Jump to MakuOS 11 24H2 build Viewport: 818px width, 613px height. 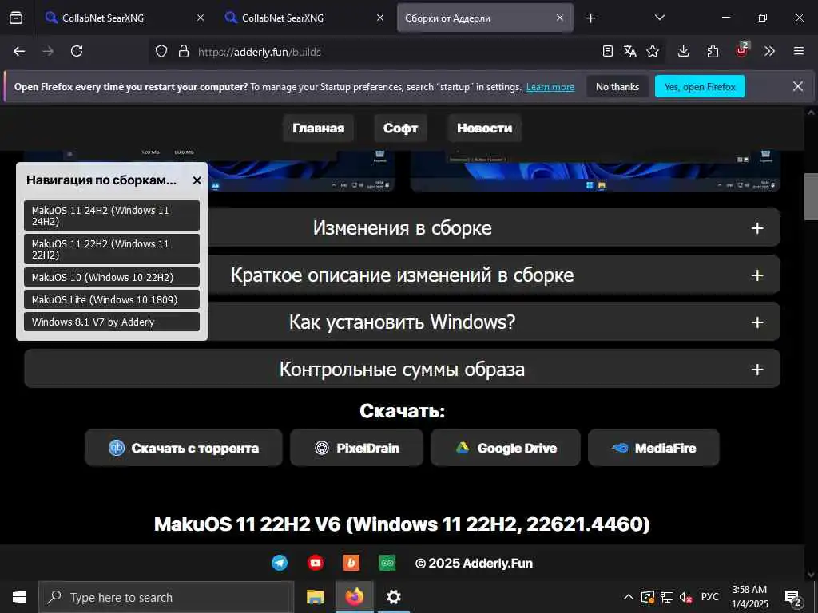pos(112,216)
